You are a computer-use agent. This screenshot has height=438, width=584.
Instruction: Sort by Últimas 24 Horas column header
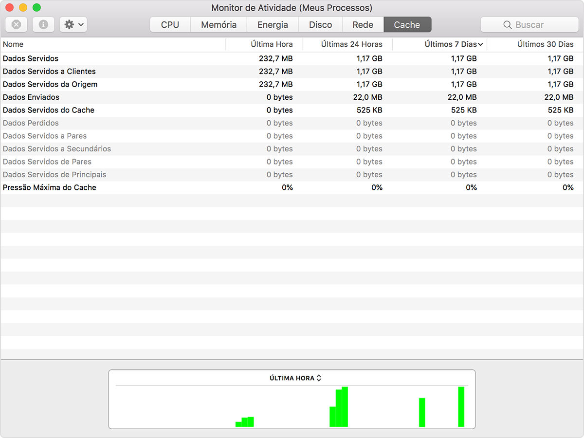pyautogui.click(x=347, y=44)
